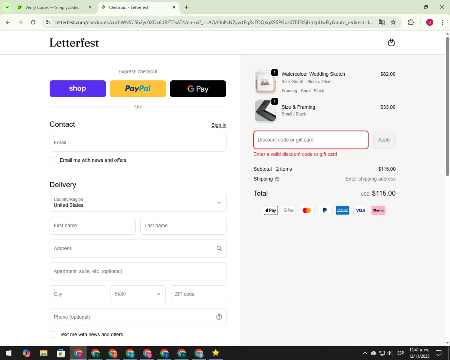The width and height of the screenshot is (450, 360).
Task: Click the Address field
Action: 138,248
